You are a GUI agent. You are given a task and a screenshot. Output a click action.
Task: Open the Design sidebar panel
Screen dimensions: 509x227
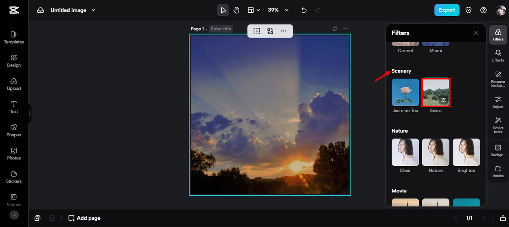(14, 61)
